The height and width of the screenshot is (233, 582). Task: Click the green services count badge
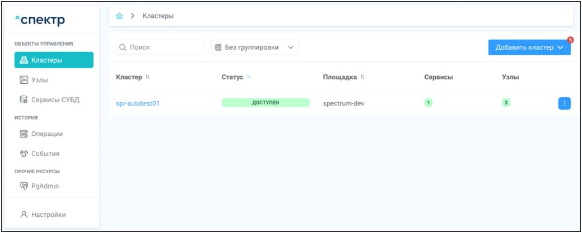tap(429, 103)
